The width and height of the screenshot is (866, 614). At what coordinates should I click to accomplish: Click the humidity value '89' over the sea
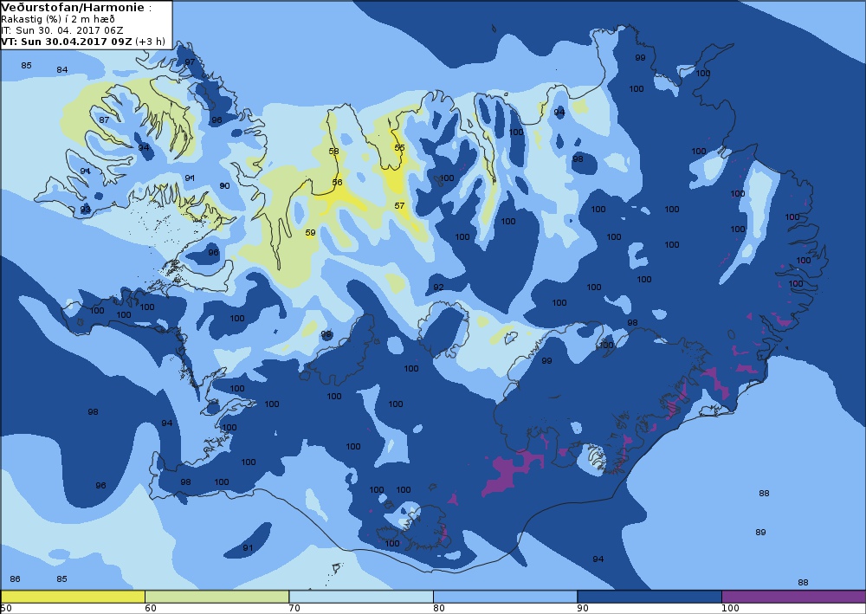click(761, 533)
